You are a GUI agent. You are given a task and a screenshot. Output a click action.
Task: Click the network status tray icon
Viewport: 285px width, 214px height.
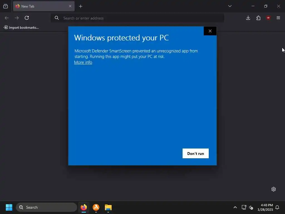[244, 207]
